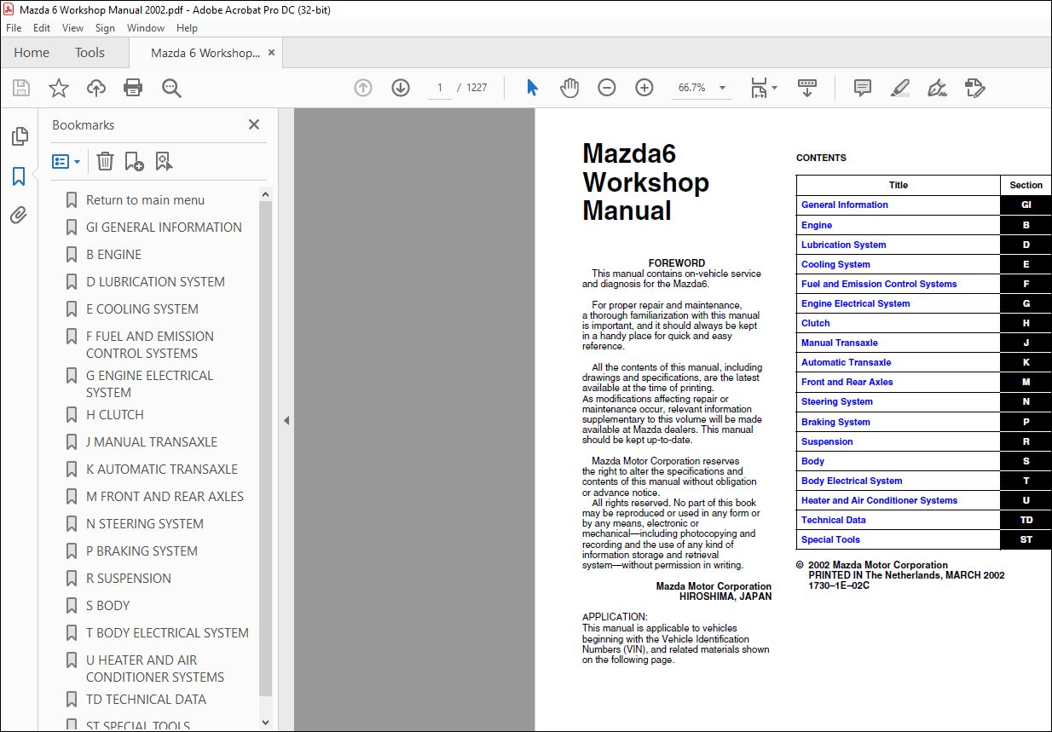Open the Braking System contents link
1052x732 pixels.
(x=835, y=422)
